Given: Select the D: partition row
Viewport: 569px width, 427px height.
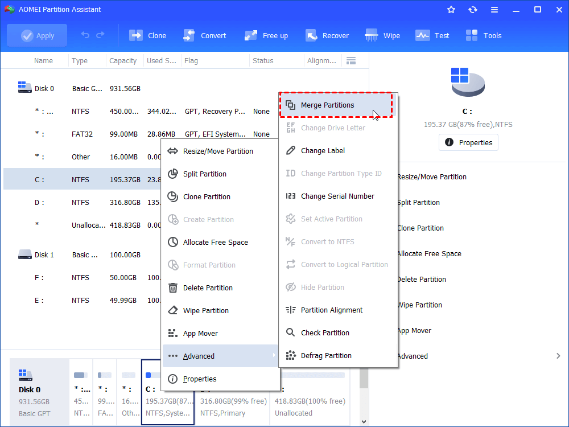Looking at the screenshot, I should point(85,202).
